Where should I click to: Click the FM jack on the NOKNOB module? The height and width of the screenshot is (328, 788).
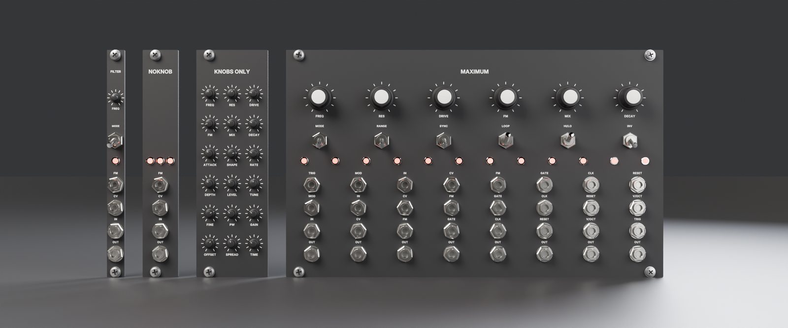coord(159,185)
